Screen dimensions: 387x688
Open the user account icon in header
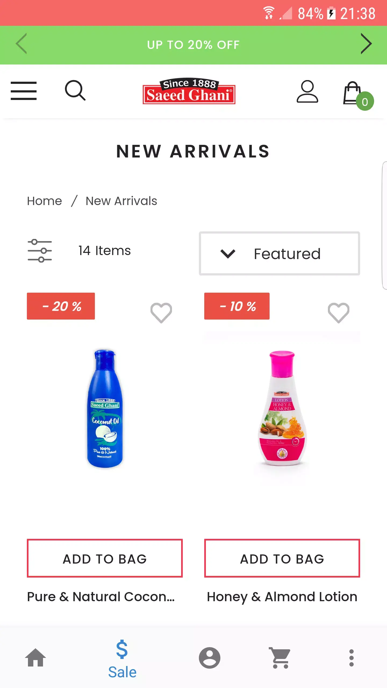pos(307,91)
